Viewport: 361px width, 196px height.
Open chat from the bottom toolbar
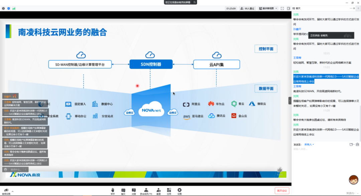(123, 191)
